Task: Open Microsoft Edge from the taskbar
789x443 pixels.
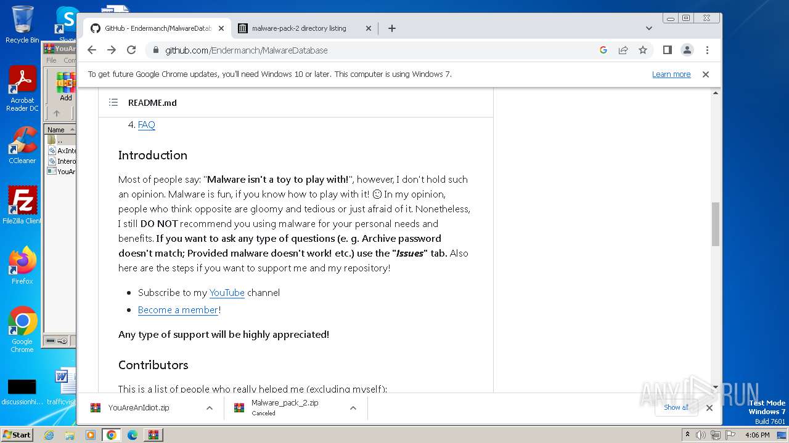Action: coord(133,435)
